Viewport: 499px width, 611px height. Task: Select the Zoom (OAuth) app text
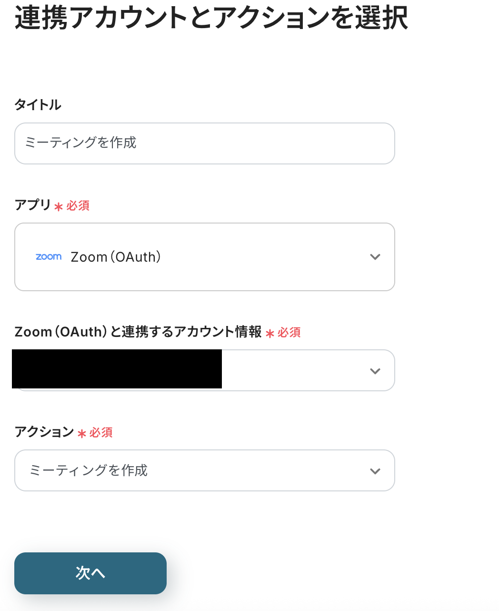(x=116, y=257)
